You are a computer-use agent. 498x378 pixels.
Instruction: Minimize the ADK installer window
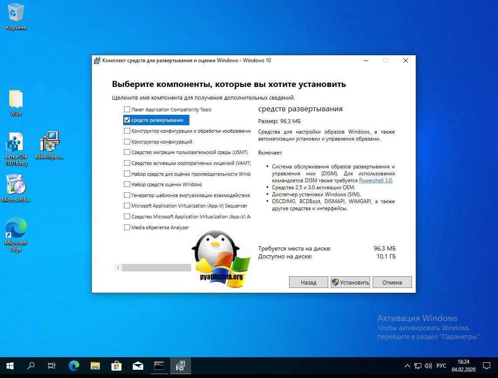[x=366, y=60]
